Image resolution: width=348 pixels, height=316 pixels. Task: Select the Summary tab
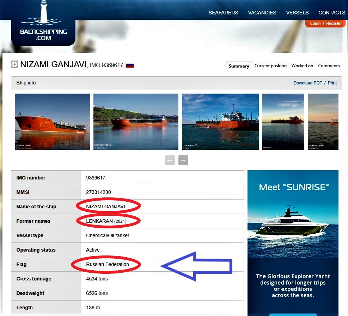[x=239, y=66]
